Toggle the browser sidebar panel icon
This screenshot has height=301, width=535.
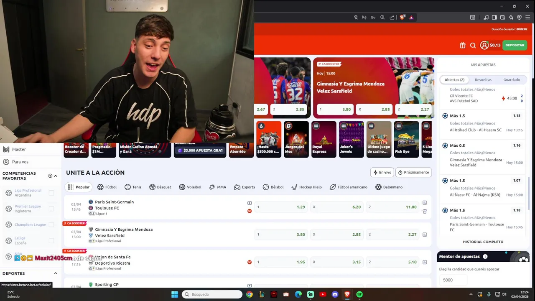(494, 18)
